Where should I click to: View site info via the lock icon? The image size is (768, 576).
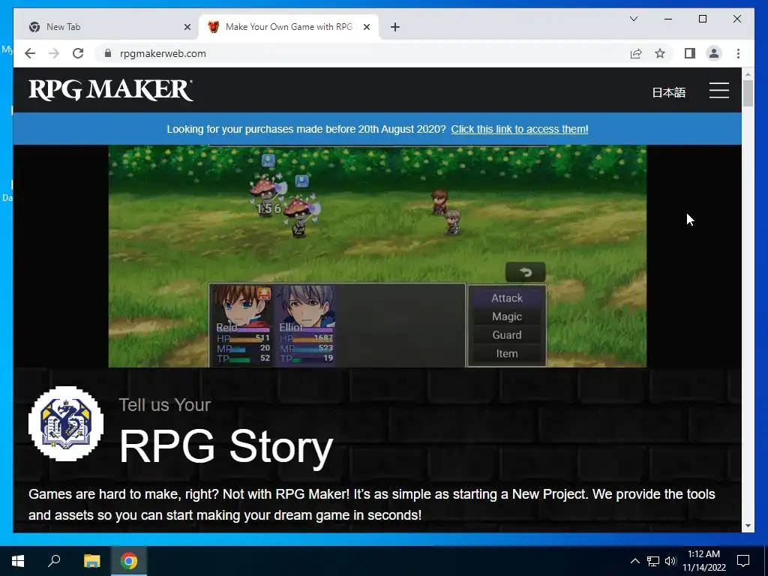pos(108,53)
